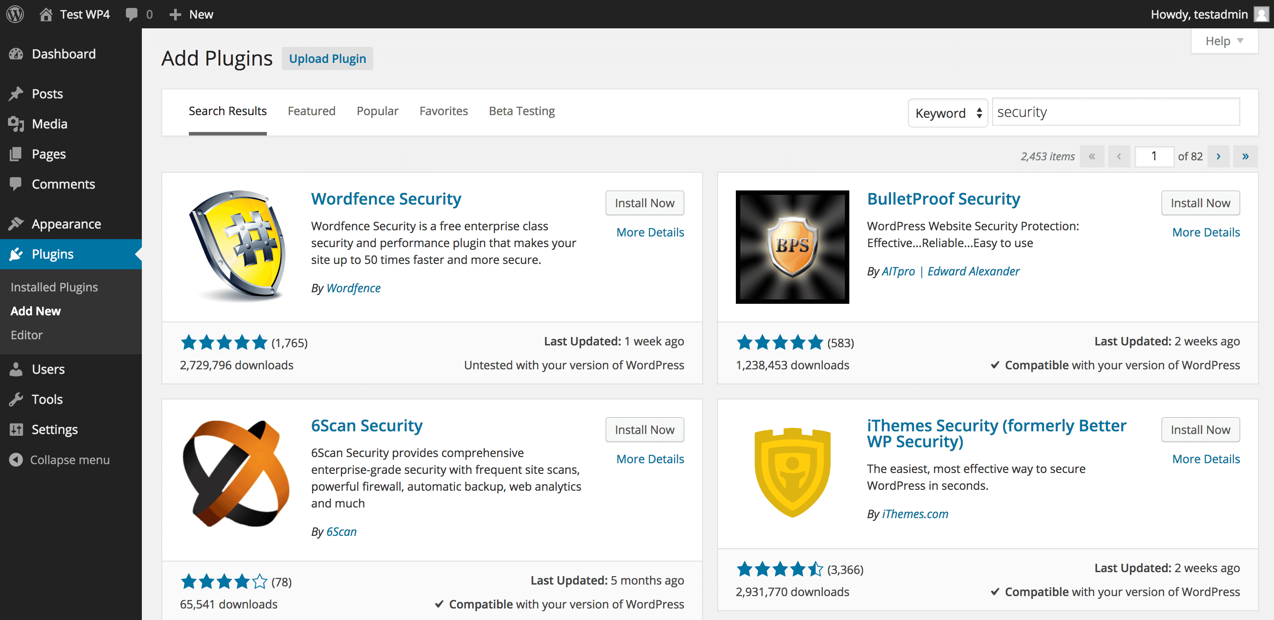Open the Keyword search type dropdown
This screenshot has height=620, width=1274.
click(948, 112)
